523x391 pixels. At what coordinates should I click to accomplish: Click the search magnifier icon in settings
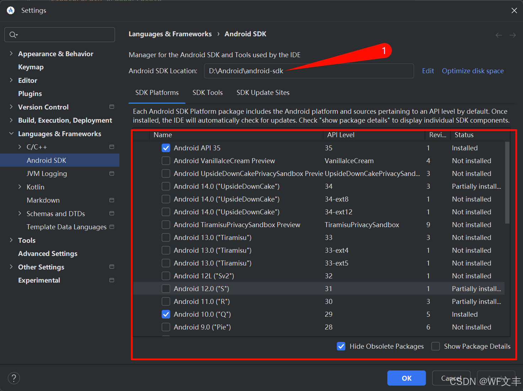pos(13,35)
